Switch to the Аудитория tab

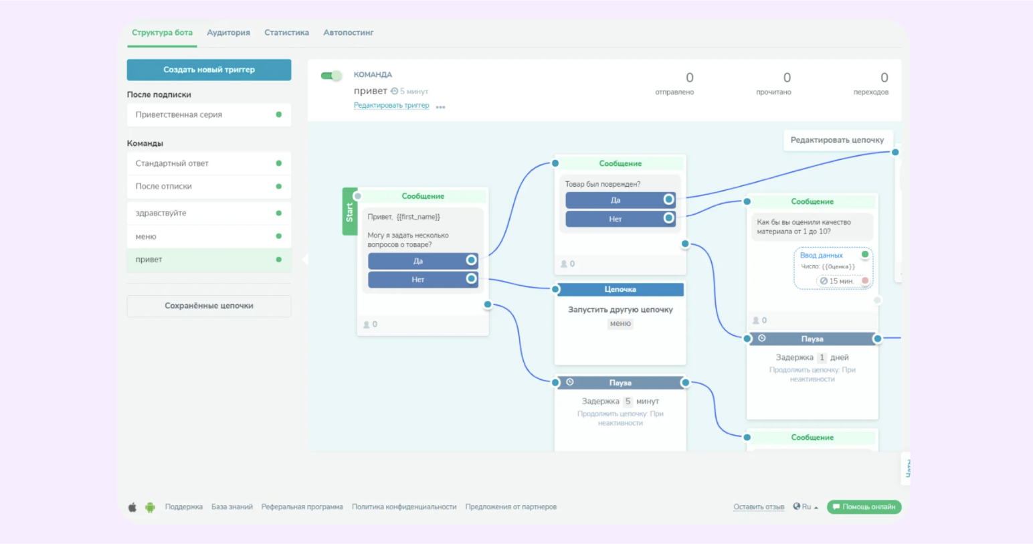(x=228, y=33)
